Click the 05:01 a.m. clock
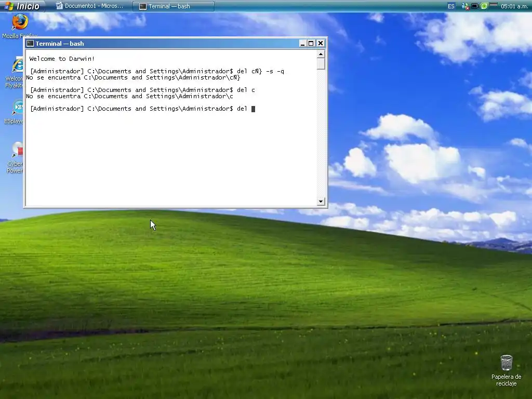 click(514, 6)
